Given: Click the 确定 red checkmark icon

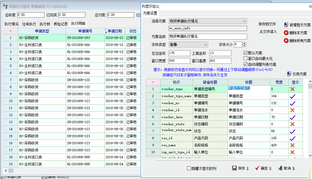Looking at the screenshot, I should [x=257, y=168].
